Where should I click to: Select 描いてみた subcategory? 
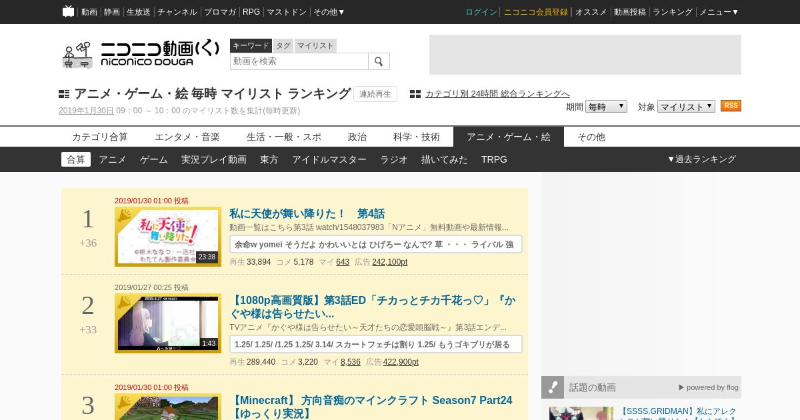point(445,159)
